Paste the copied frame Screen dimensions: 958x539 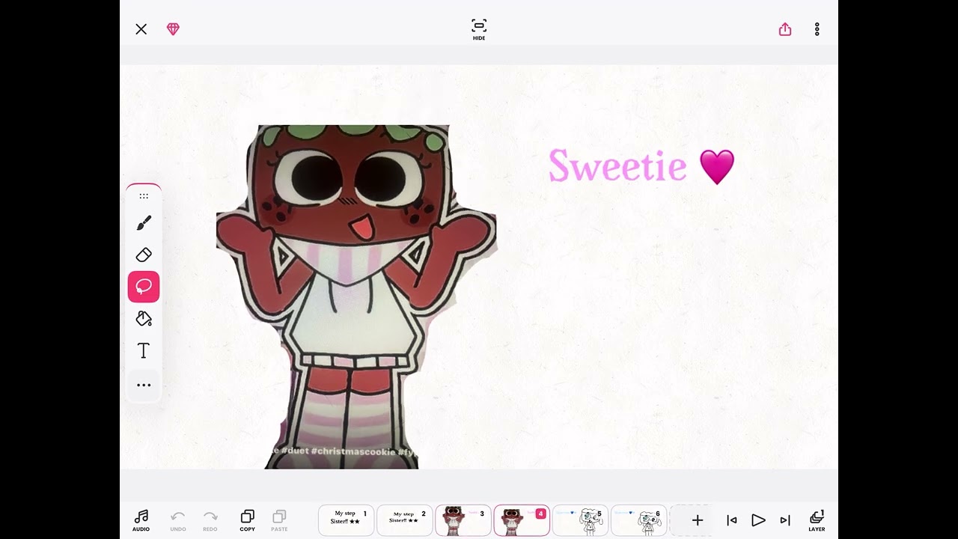point(279,520)
